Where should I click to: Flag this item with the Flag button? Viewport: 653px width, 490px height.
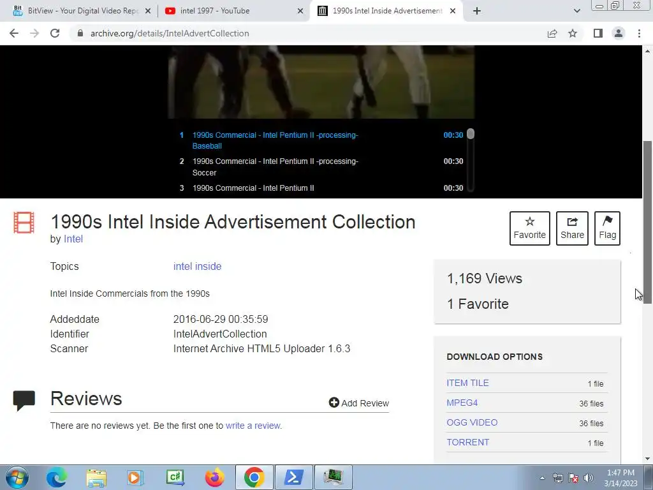(x=607, y=228)
